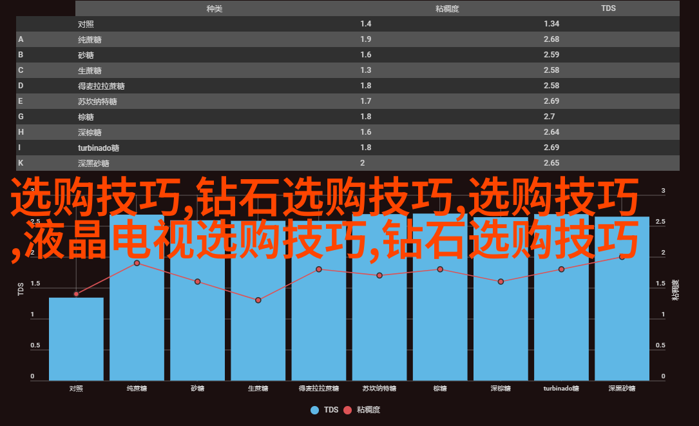This screenshot has width=699, height=426.
Task: Click row letter D in the table
Action: (21, 86)
